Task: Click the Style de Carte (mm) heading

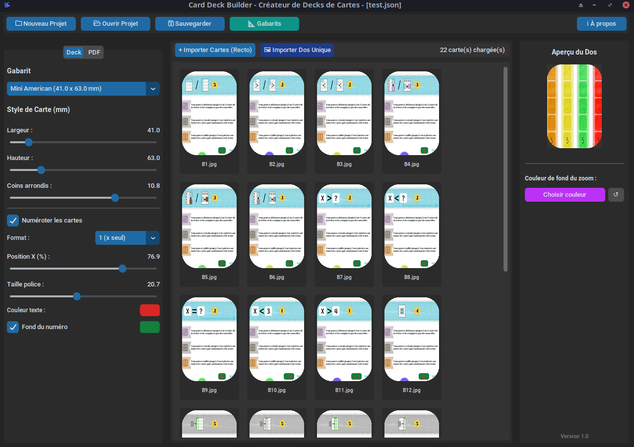Action: coord(38,110)
